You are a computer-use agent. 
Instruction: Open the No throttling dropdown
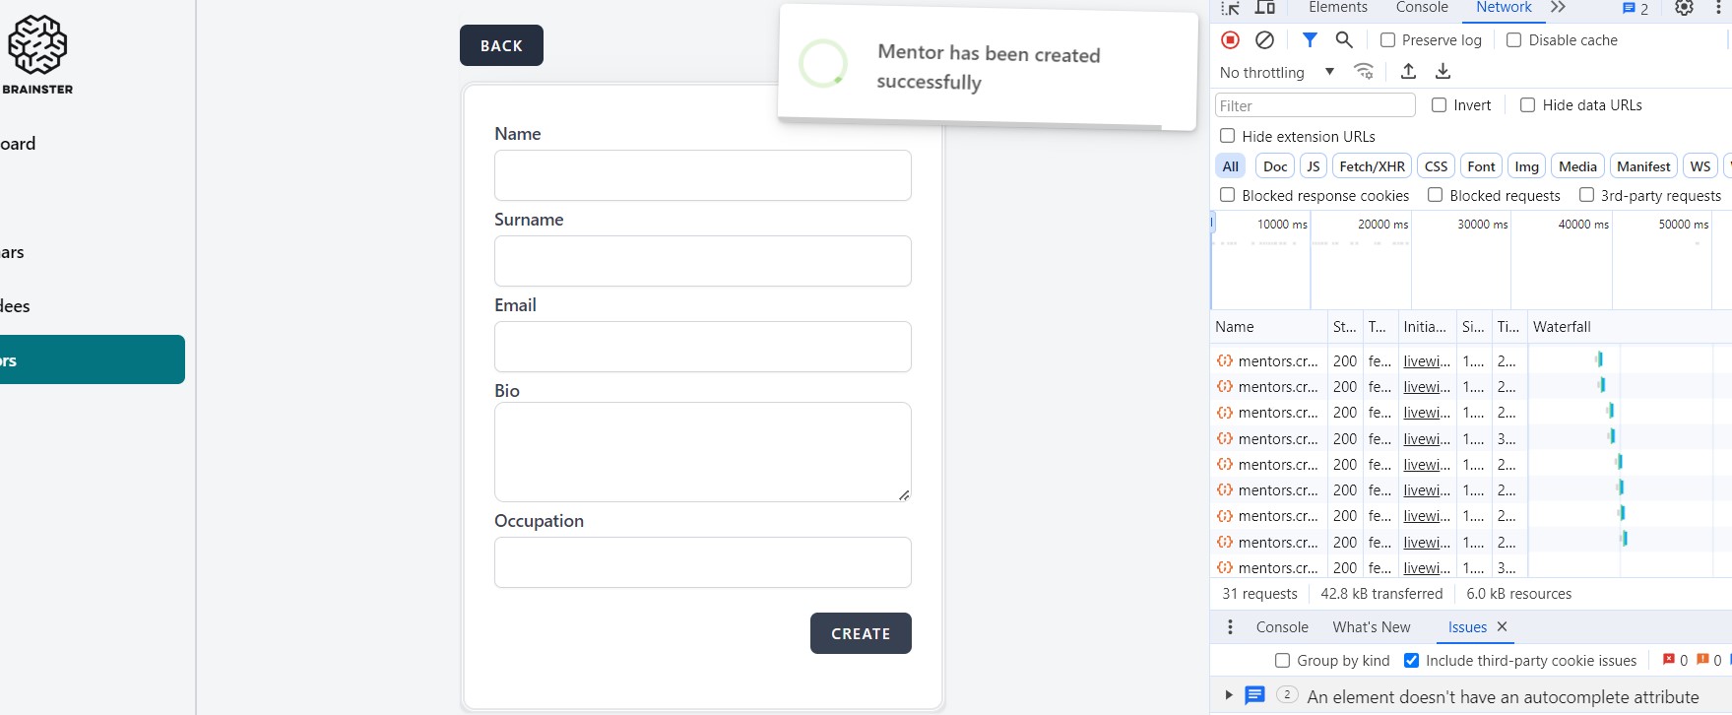(x=1277, y=73)
